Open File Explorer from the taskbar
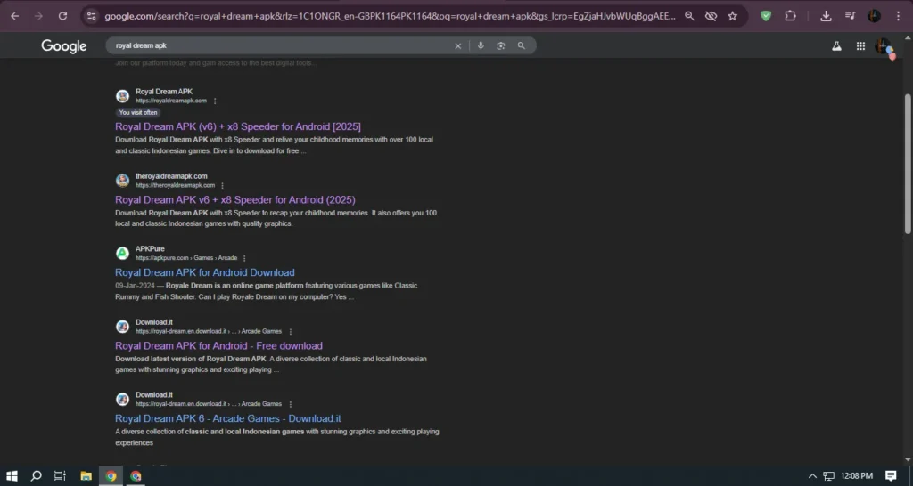Viewport: 913px width, 486px height. click(x=86, y=476)
